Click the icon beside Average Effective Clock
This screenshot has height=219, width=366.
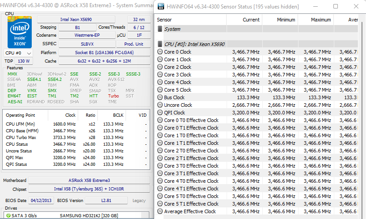[x=160, y=211]
